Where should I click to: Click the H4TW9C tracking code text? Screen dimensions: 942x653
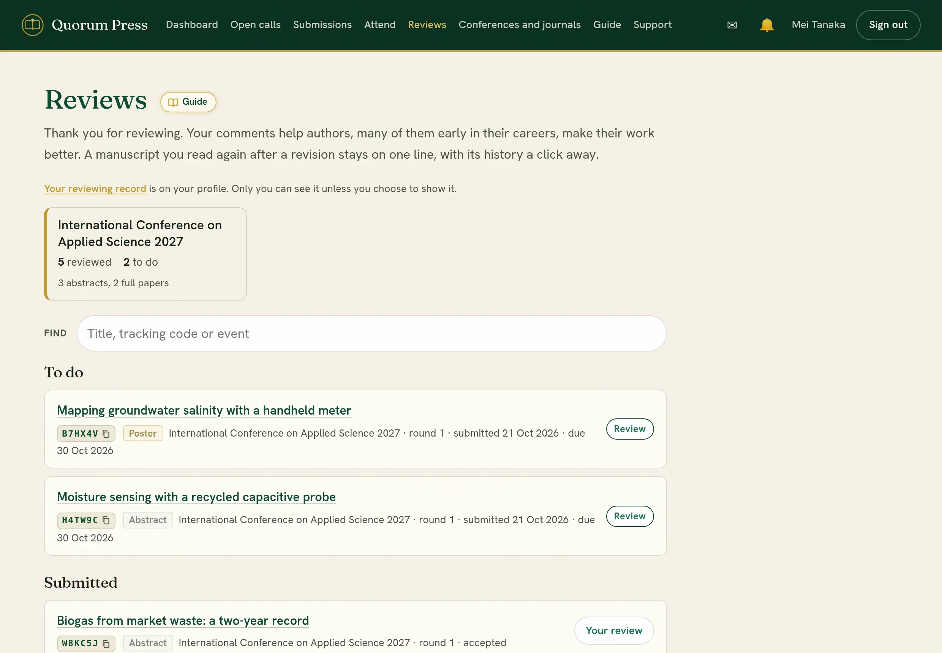pyautogui.click(x=80, y=521)
